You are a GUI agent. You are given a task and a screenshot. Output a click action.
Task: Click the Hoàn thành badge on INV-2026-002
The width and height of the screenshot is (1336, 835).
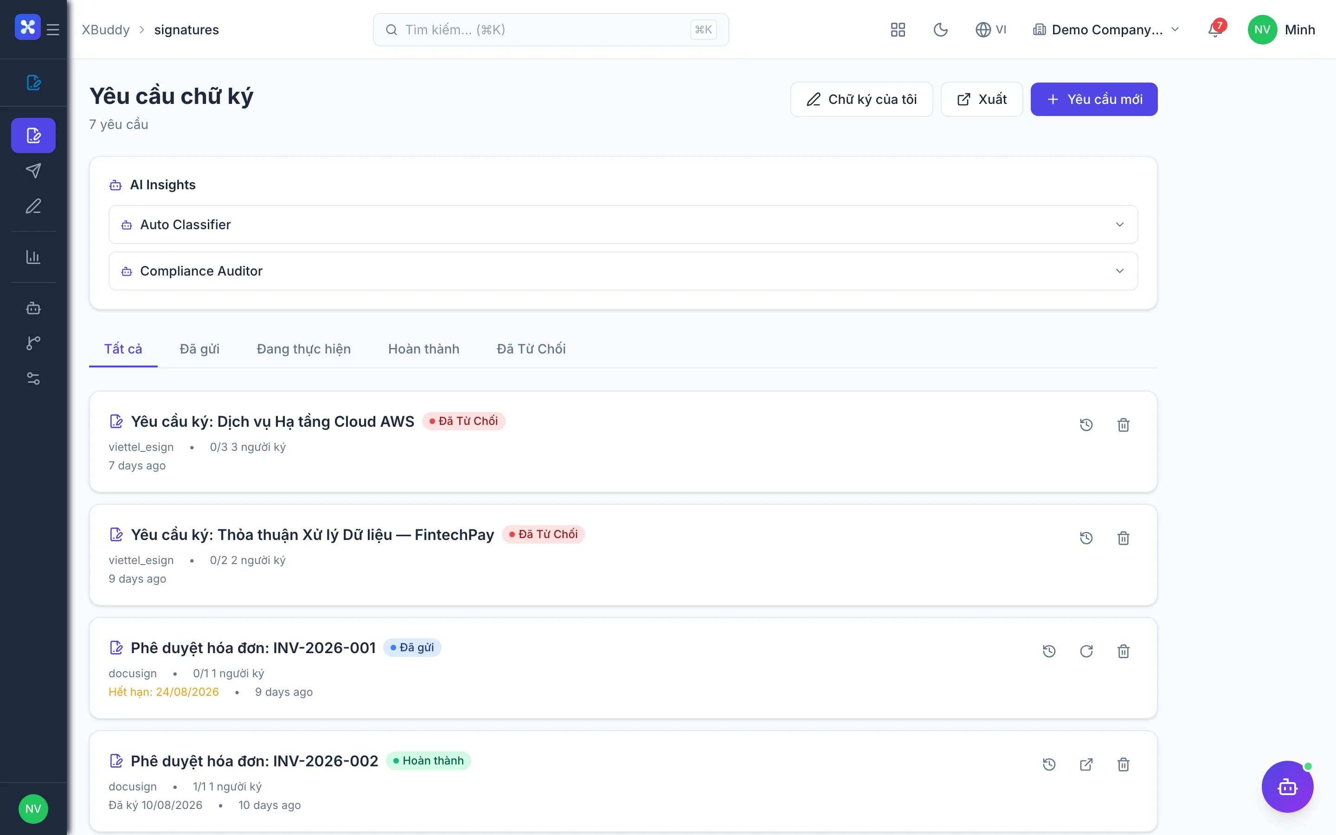(428, 760)
